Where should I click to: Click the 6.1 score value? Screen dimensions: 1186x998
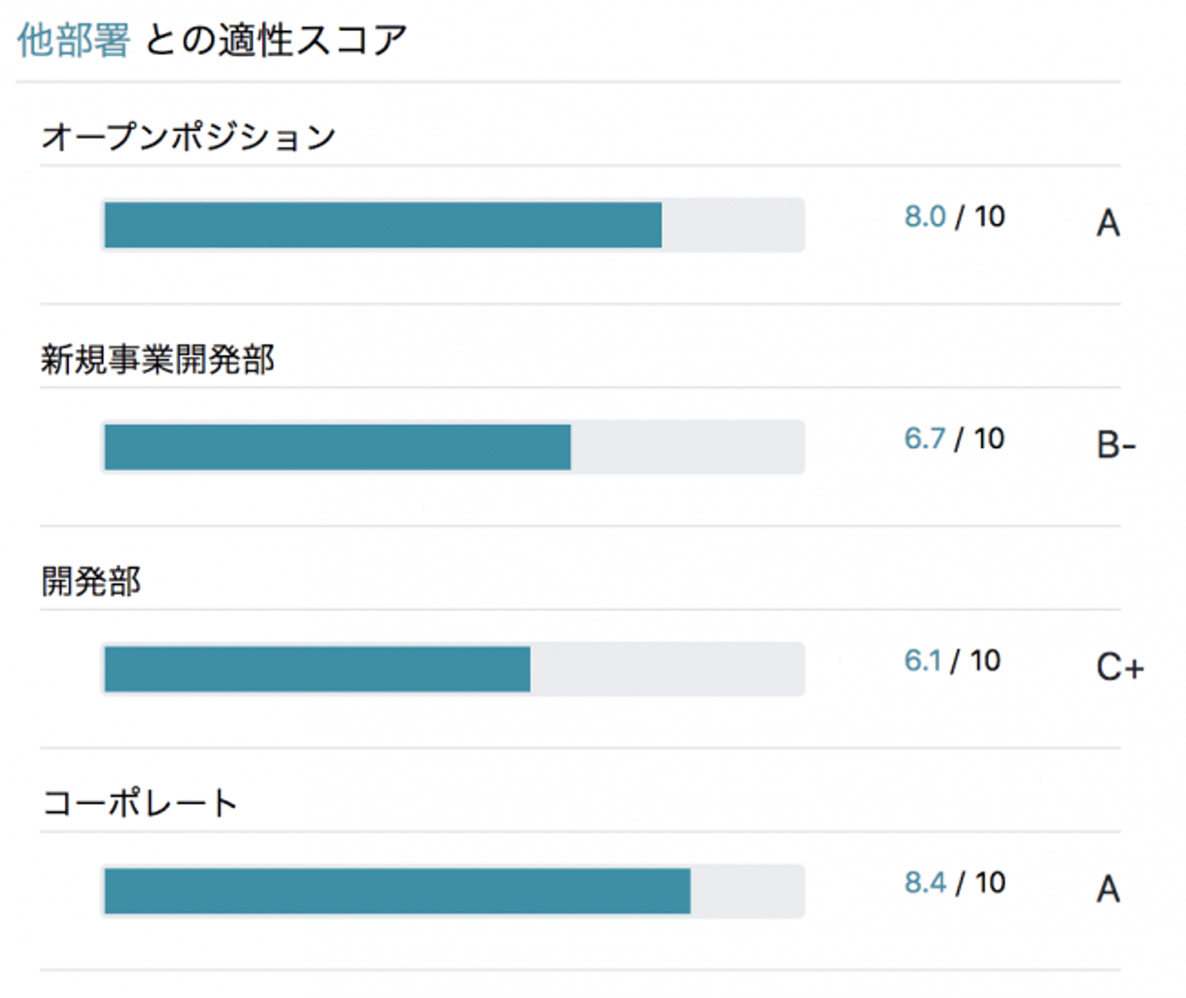[x=922, y=660]
